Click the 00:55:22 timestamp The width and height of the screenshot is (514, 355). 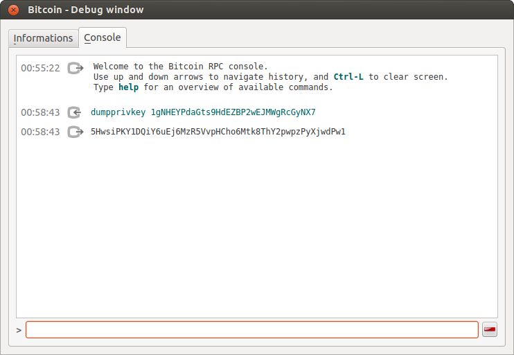click(x=40, y=68)
